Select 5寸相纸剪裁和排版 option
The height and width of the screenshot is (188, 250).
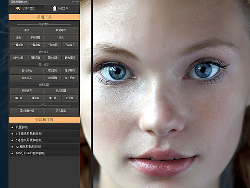tap(44, 134)
